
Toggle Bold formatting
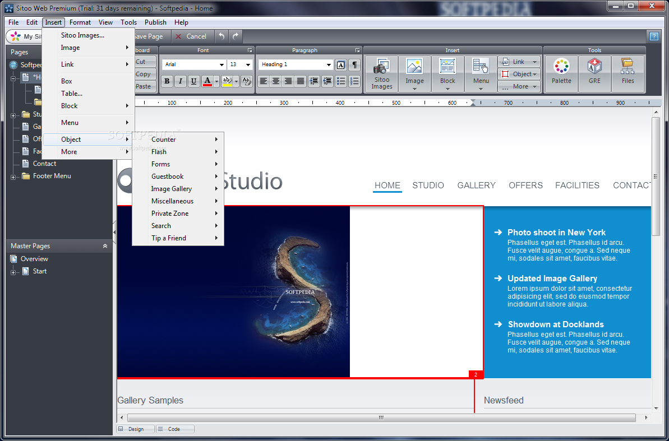pos(167,81)
